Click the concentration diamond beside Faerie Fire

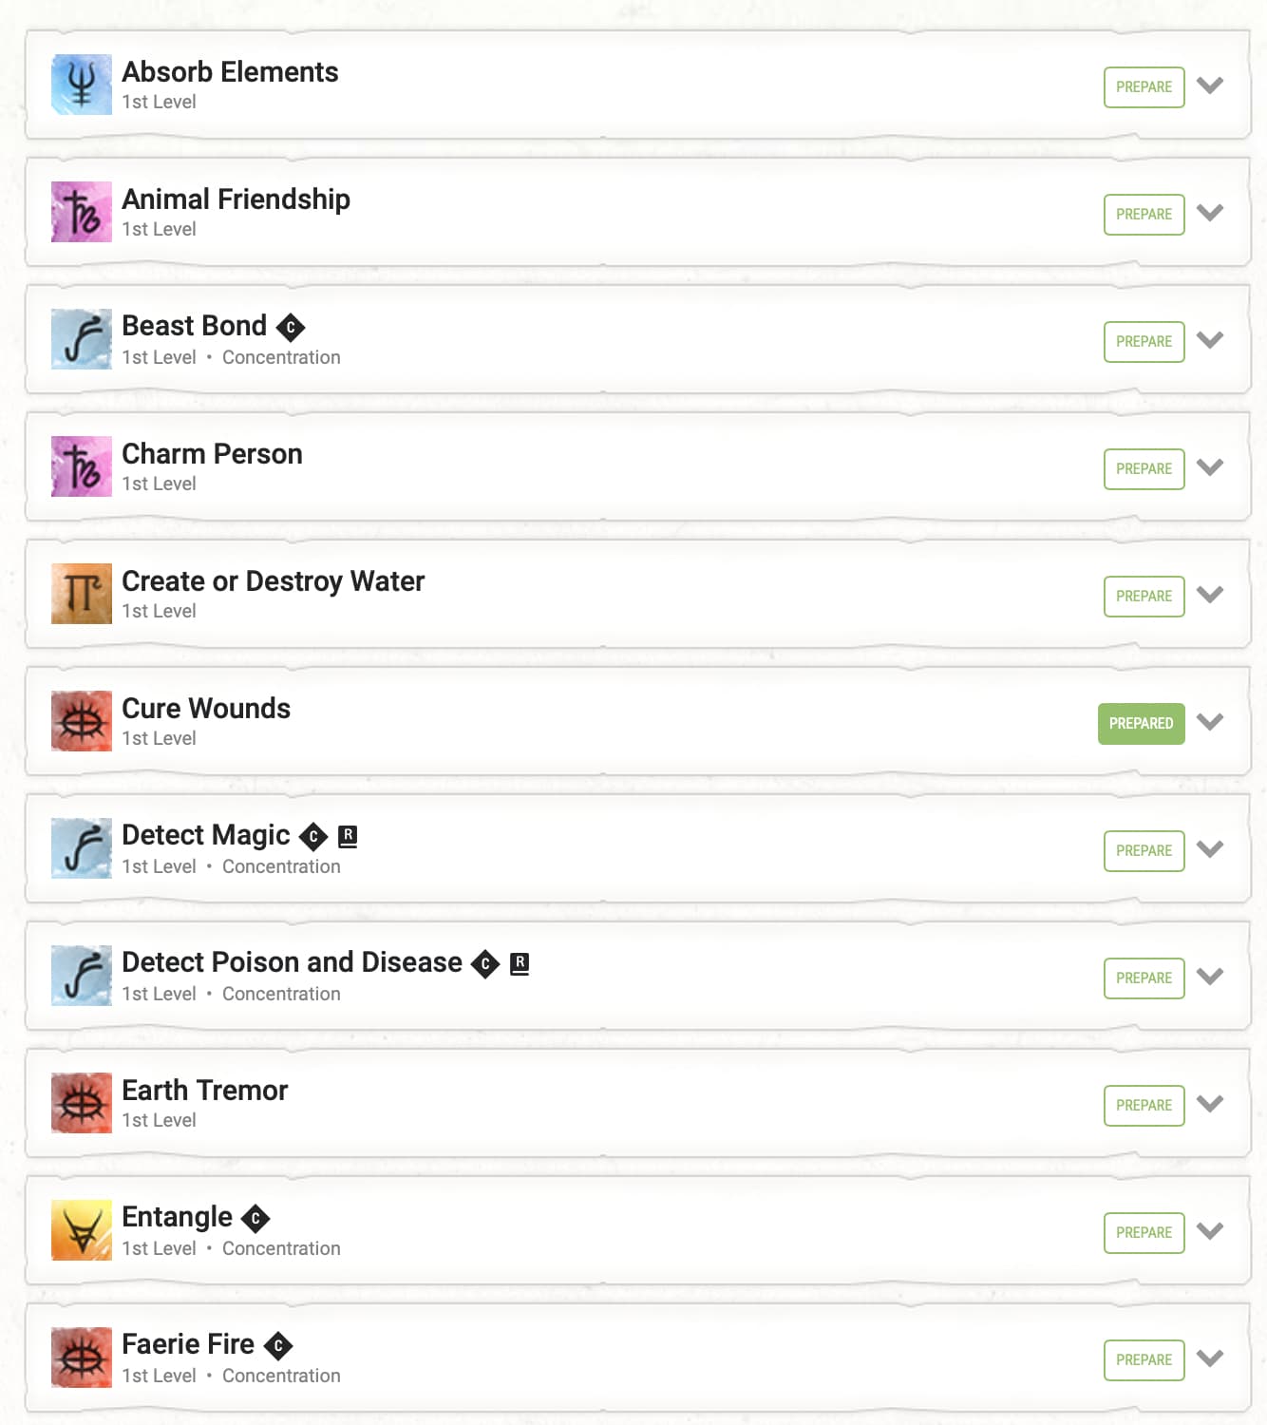pyautogui.click(x=278, y=1345)
